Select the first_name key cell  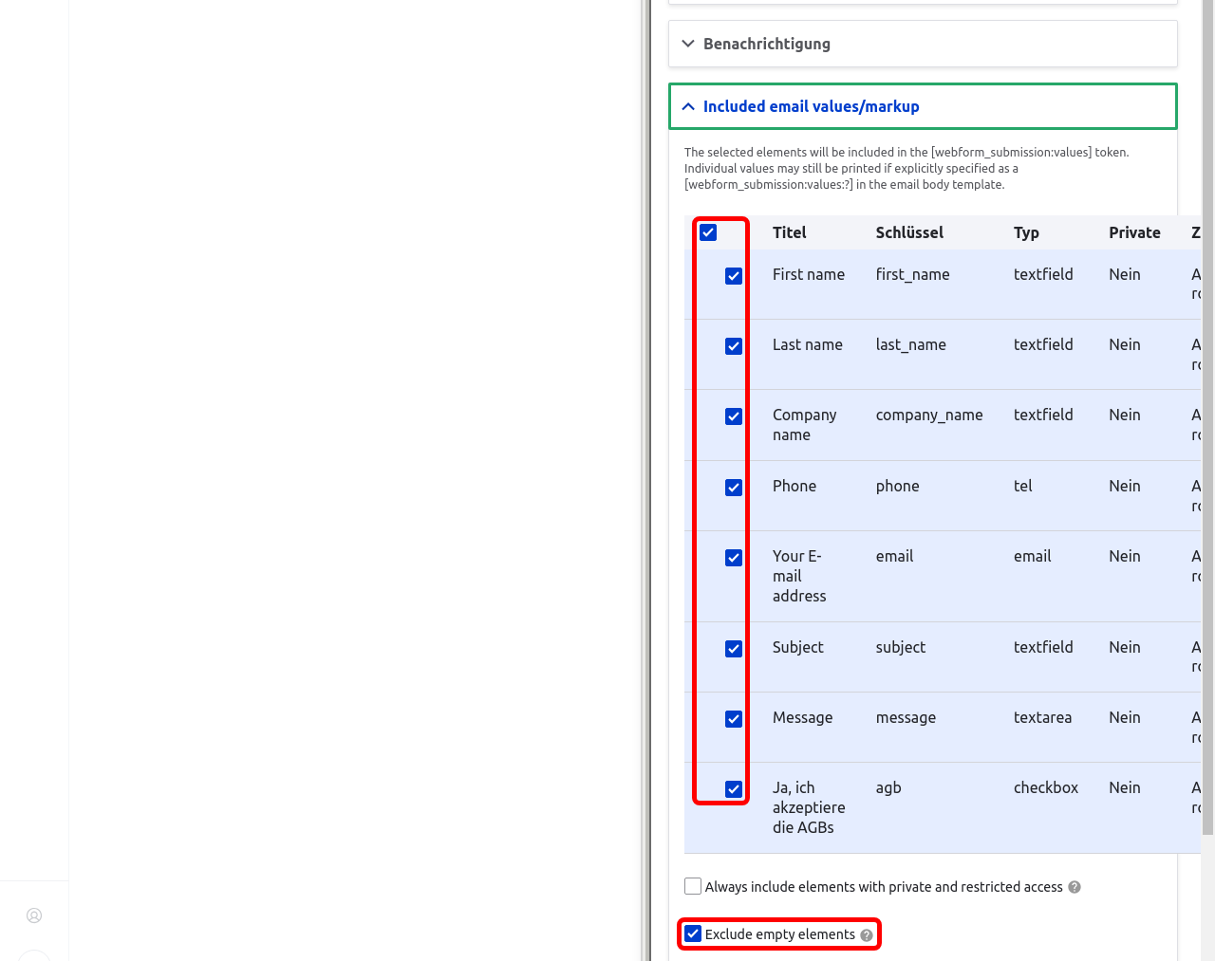coord(912,274)
